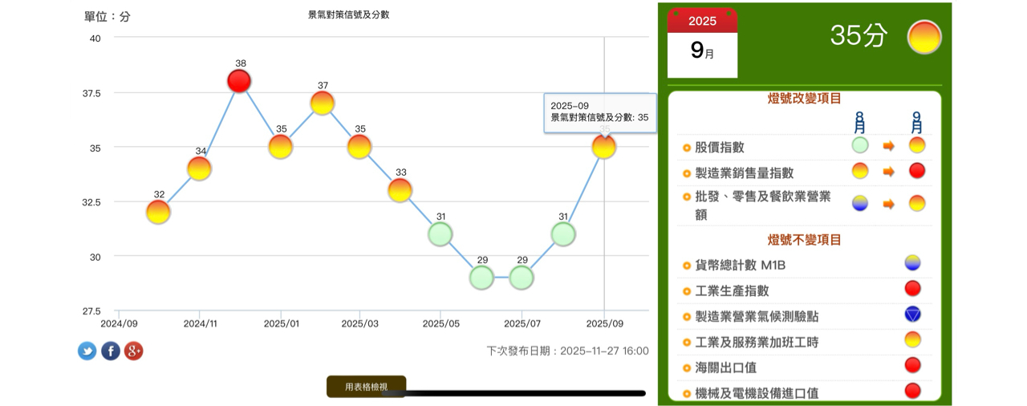Select the 2025/05 green point valued 31

440,234
